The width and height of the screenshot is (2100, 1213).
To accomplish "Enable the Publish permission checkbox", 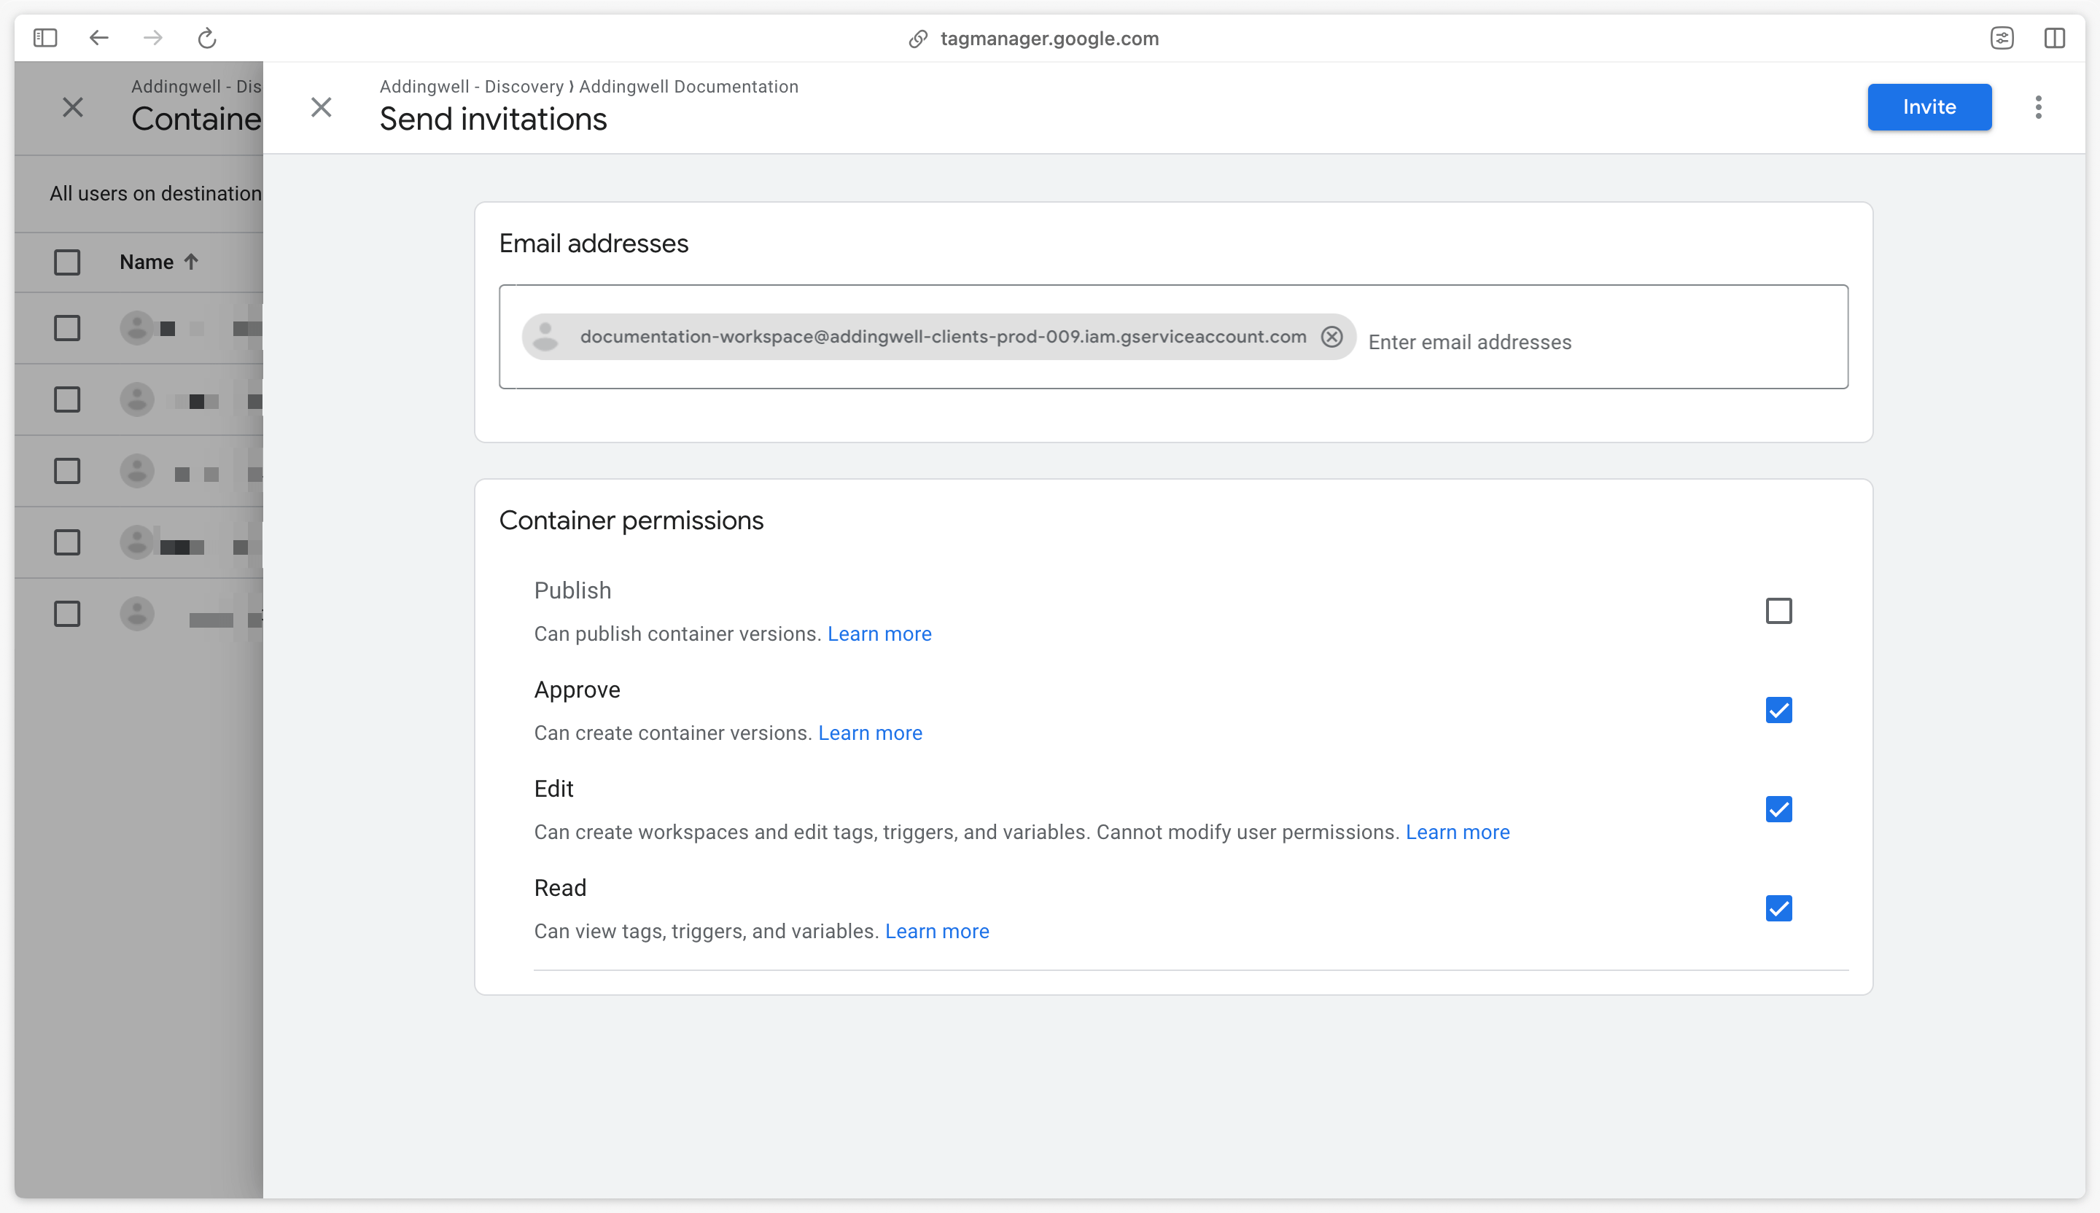I will (x=1778, y=611).
